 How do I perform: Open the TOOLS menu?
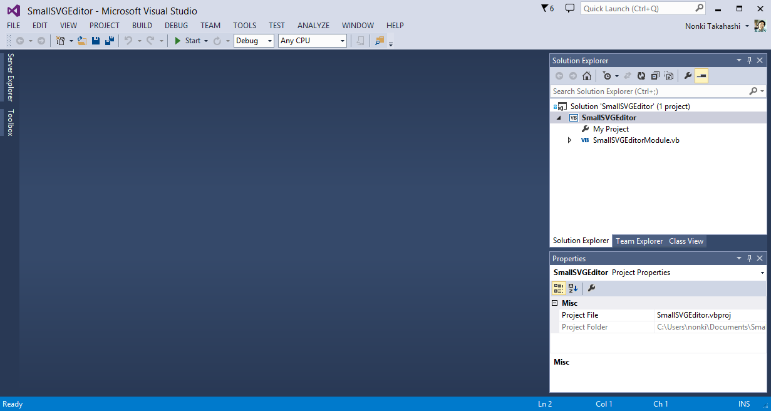(x=245, y=26)
